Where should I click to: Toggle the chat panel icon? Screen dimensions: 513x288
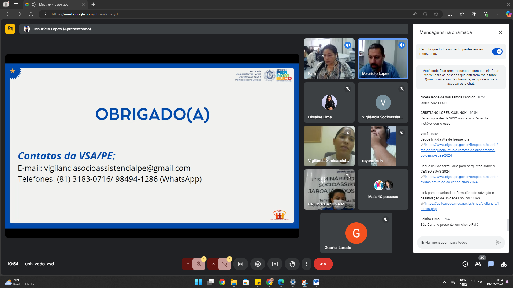(491, 264)
